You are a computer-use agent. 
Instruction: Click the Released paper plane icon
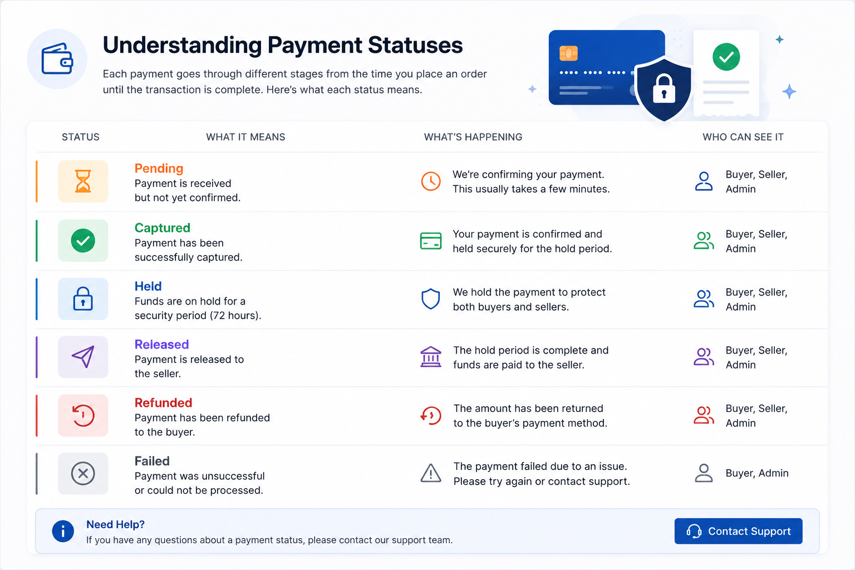(x=83, y=357)
